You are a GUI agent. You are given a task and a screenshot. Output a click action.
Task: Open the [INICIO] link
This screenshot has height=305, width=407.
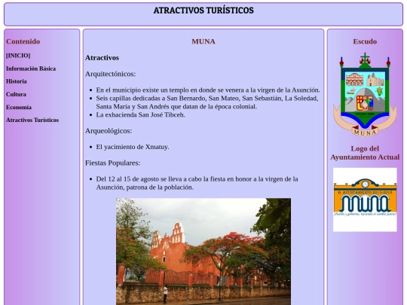pos(18,56)
